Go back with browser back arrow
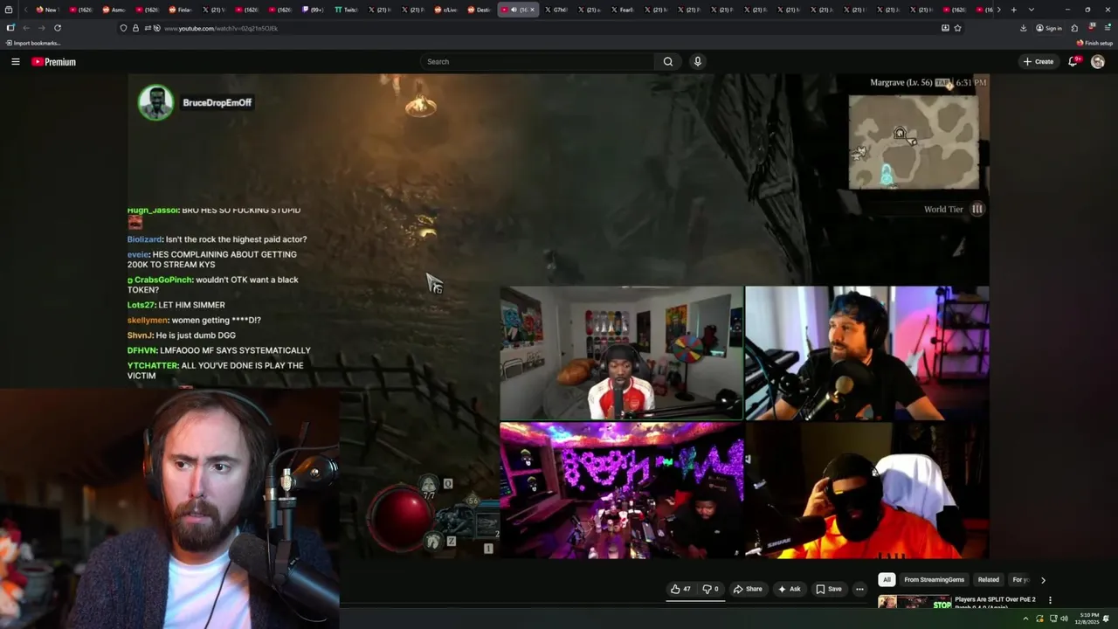 [x=25, y=28]
